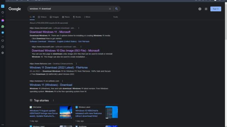Open Download Windows 10 Disc Image result

[66, 50]
